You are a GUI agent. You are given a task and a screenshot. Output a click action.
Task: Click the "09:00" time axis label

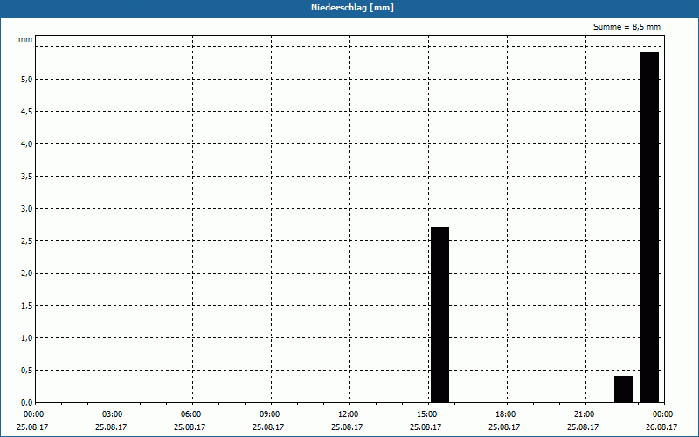click(270, 414)
